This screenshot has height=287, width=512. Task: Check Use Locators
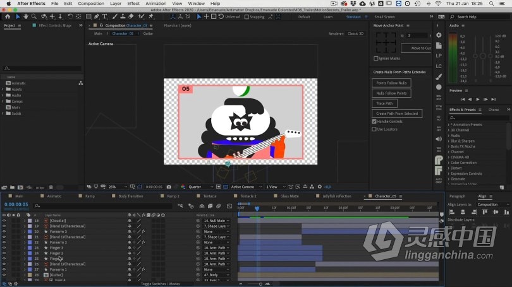(x=374, y=129)
